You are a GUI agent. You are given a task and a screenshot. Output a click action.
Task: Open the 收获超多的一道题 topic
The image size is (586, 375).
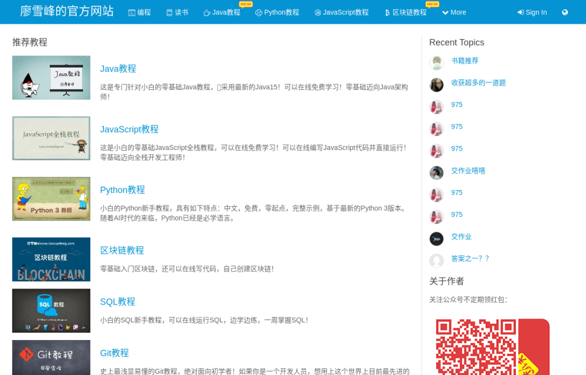478,82
